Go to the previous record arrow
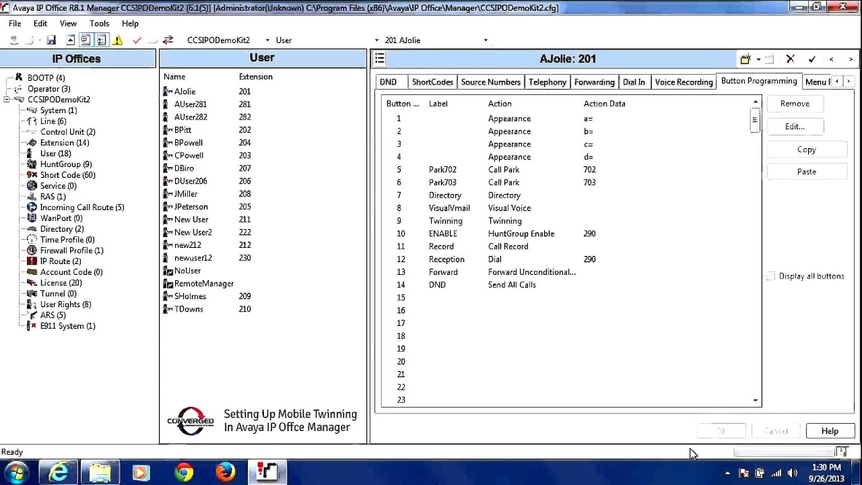862x485 pixels. pos(832,59)
